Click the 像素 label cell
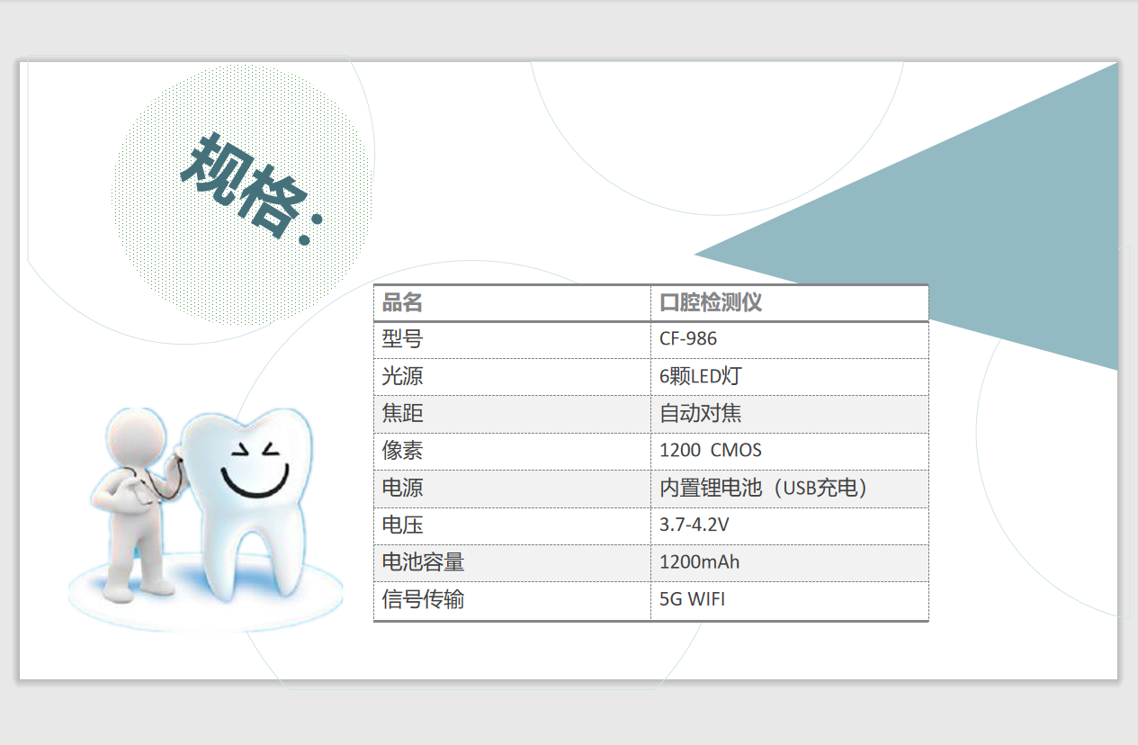The height and width of the screenshot is (745, 1138). point(512,451)
